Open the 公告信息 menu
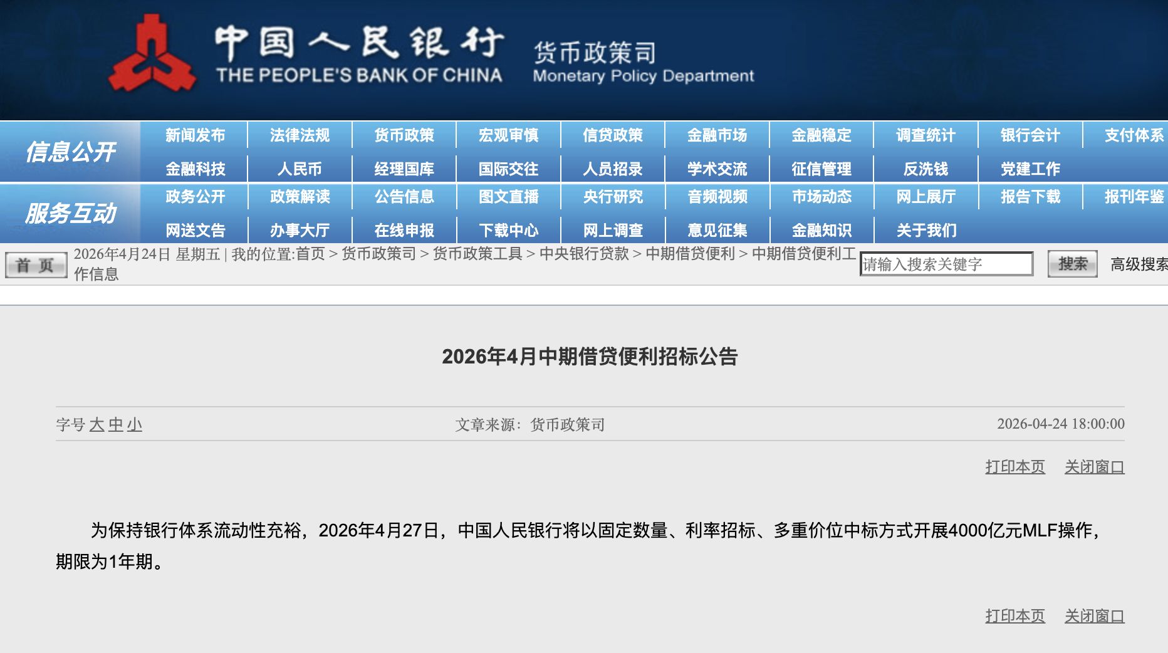Image resolution: width=1168 pixels, height=653 pixels. coord(404,197)
